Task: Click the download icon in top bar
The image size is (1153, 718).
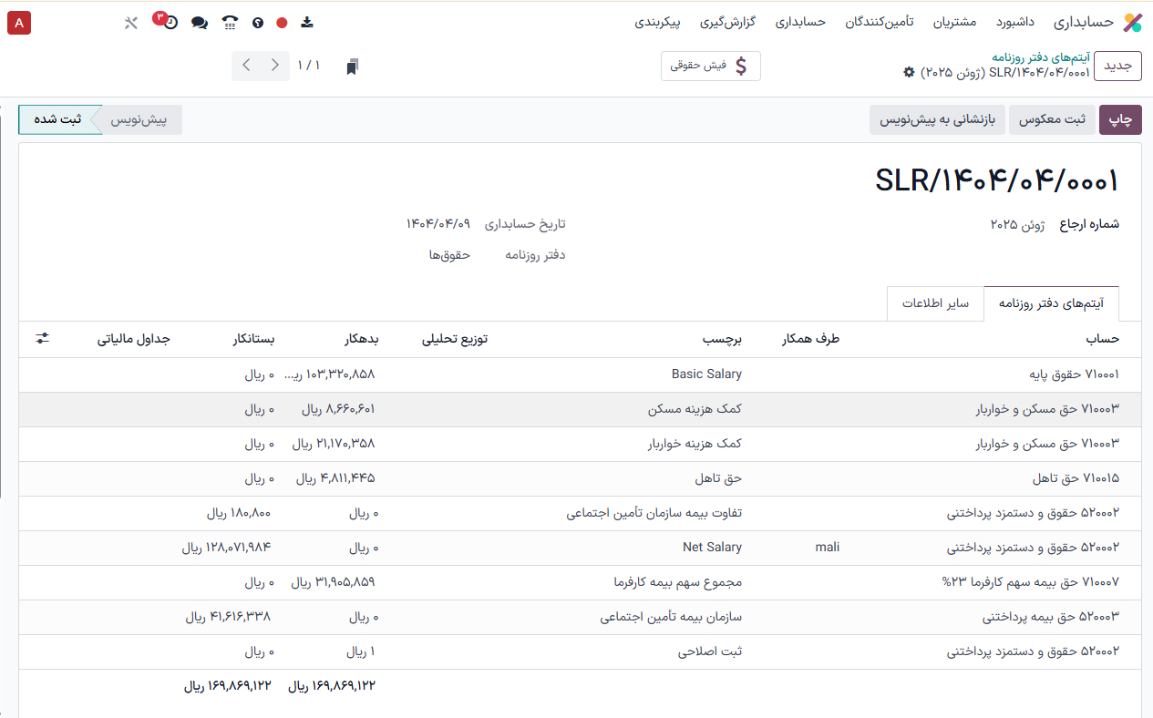Action: coord(307,23)
